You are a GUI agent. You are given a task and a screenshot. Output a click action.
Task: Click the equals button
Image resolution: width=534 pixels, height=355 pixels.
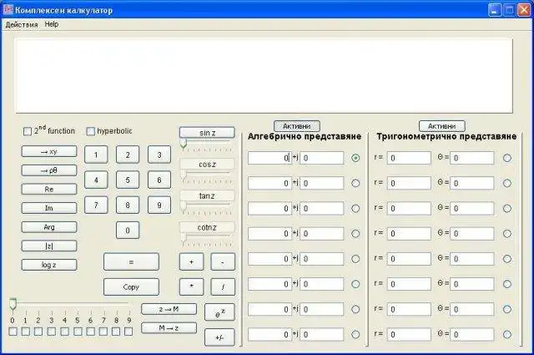(131, 262)
